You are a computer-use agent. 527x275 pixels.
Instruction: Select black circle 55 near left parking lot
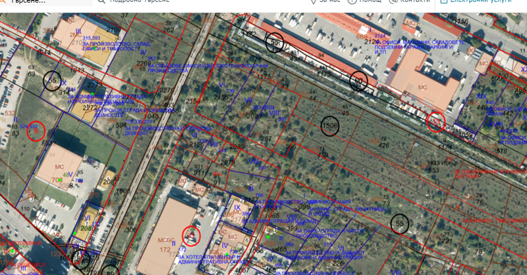click(52, 81)
